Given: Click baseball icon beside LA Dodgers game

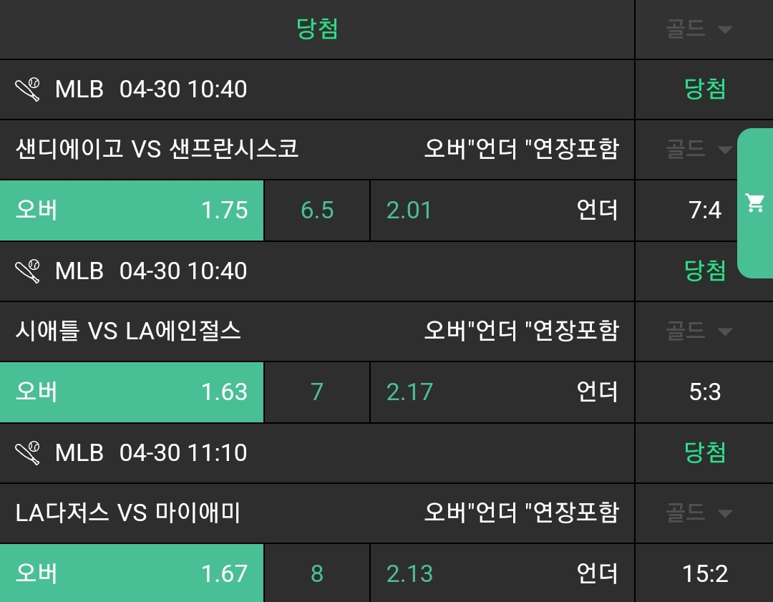Looking at the screenshot, I should click(28, 453).
